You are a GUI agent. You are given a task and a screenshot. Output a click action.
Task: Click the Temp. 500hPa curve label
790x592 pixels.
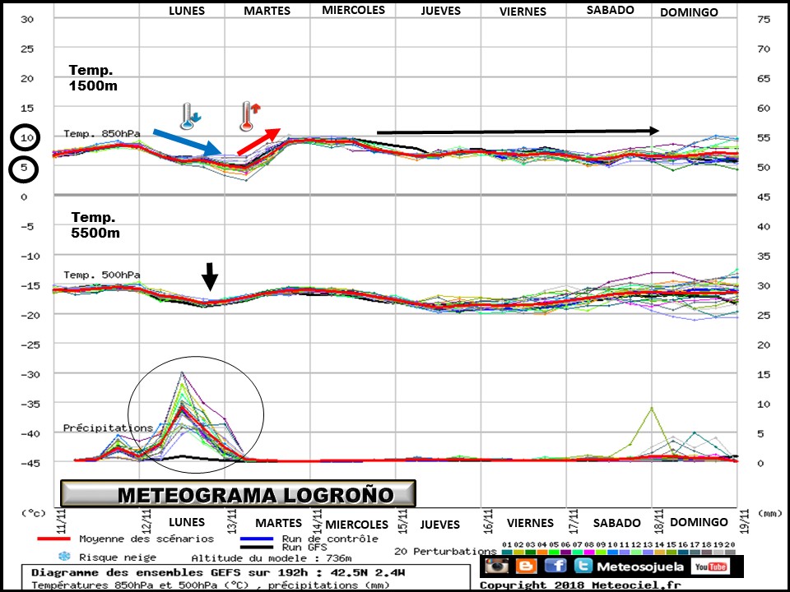pyautogui.click(x=102, y=275)
